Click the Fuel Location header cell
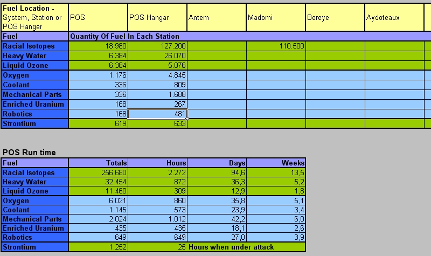Screen dimensions: 431x256 [x=35, y=17]
